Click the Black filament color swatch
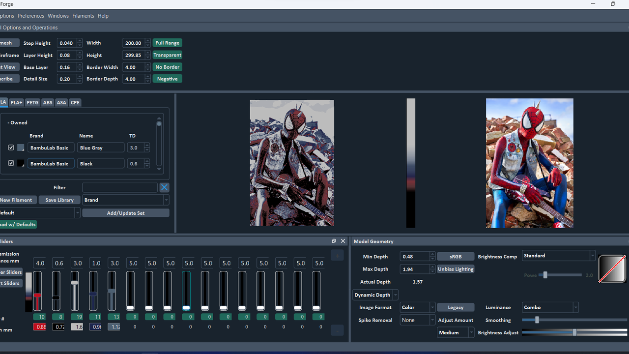The width and height of the screenshot is (629, 354). click(x=21, y=163)
